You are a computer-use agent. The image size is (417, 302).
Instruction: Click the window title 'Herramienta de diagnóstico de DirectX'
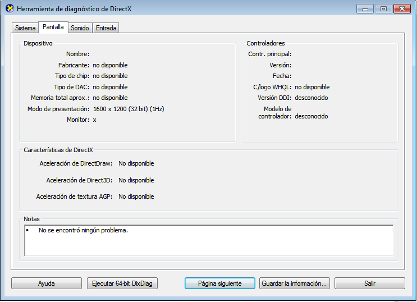74,9
